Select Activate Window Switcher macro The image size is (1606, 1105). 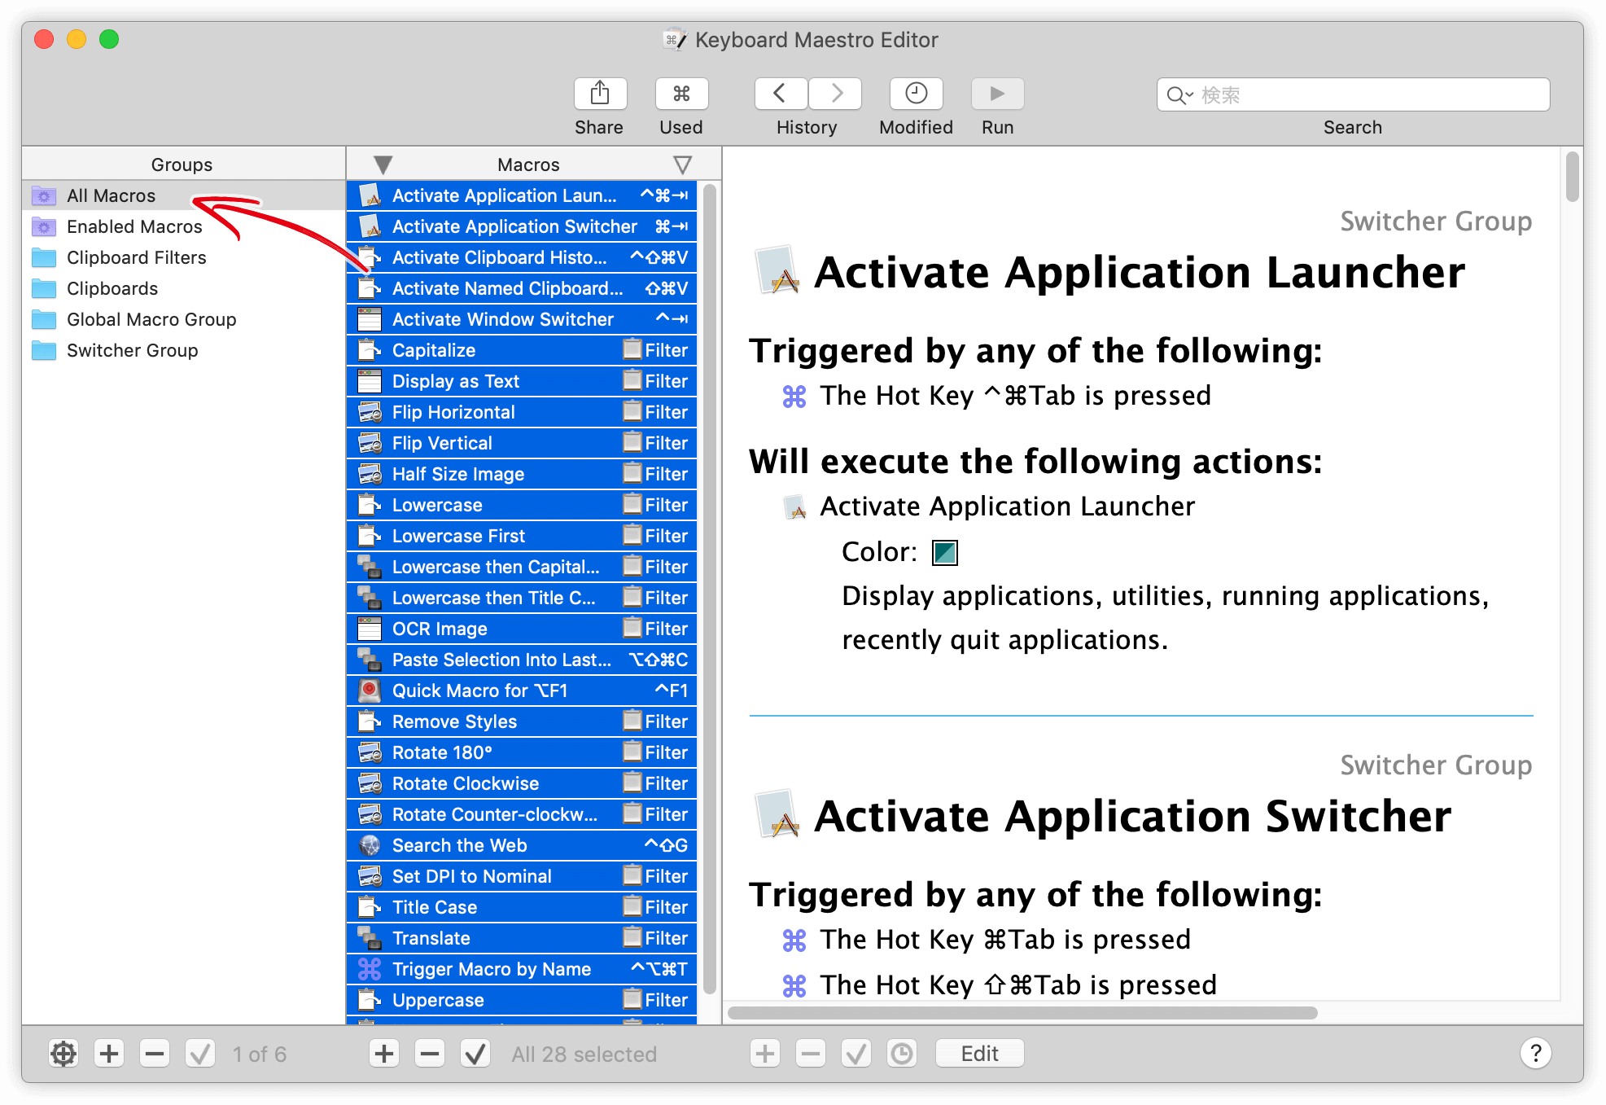coord(522,319)
